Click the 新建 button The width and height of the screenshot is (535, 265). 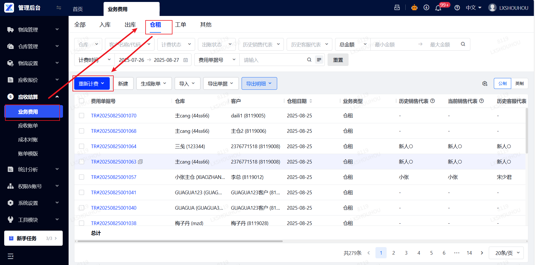(123, 84)
